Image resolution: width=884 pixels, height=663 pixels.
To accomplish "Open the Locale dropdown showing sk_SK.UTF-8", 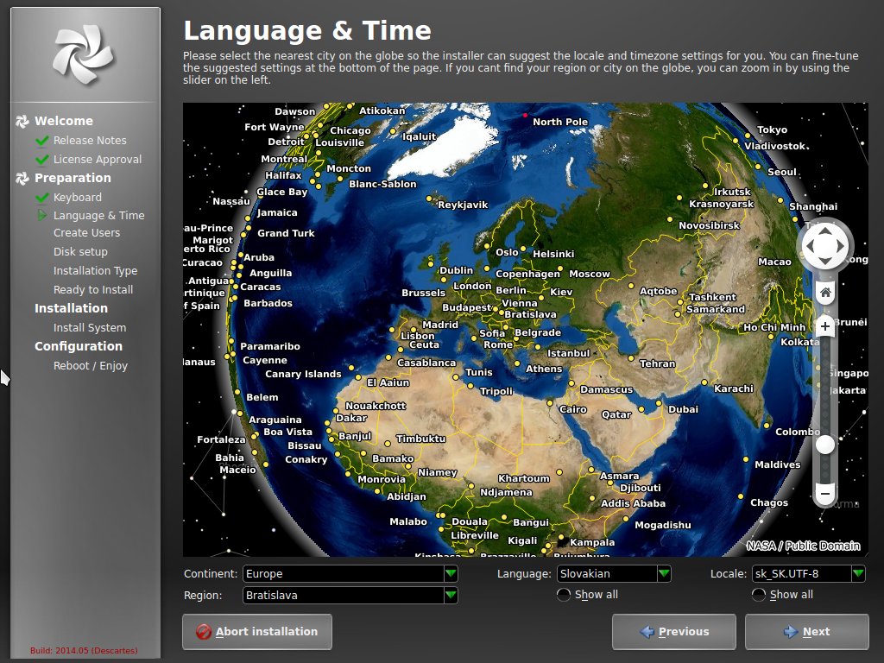I will [x=808, y=573].
